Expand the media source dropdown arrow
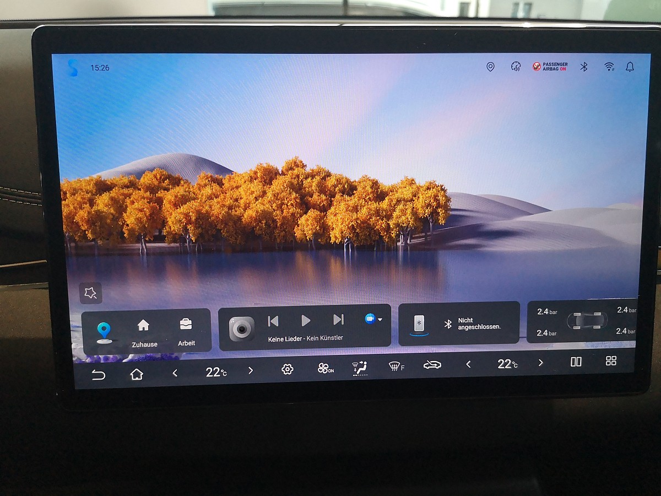 pos(380,319)
